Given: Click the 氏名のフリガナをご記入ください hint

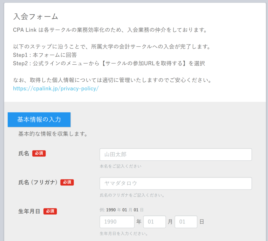Looking at the screenshot, I should [132, 195].
